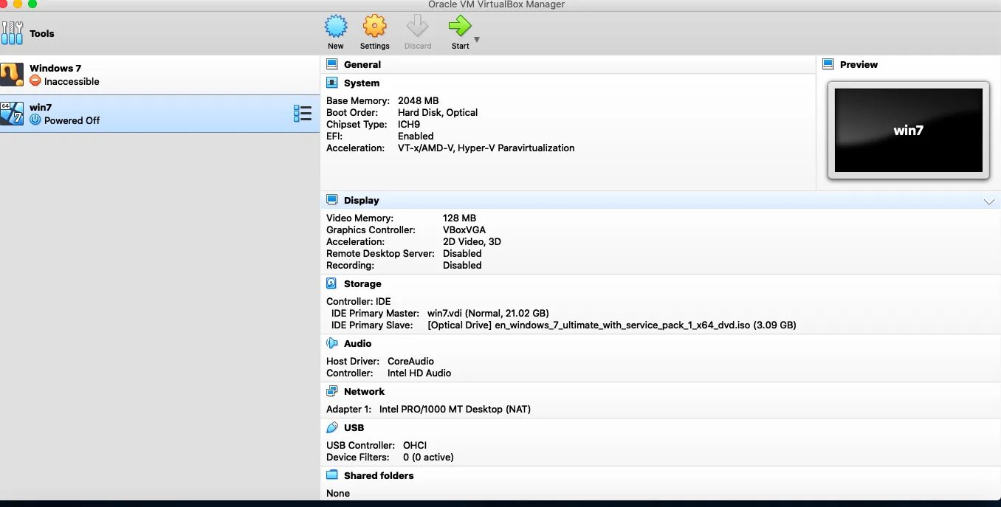The width and height of the screenshot is (1001, 507).
Task: Start the VM with green arrow
Action: point(459,27)
